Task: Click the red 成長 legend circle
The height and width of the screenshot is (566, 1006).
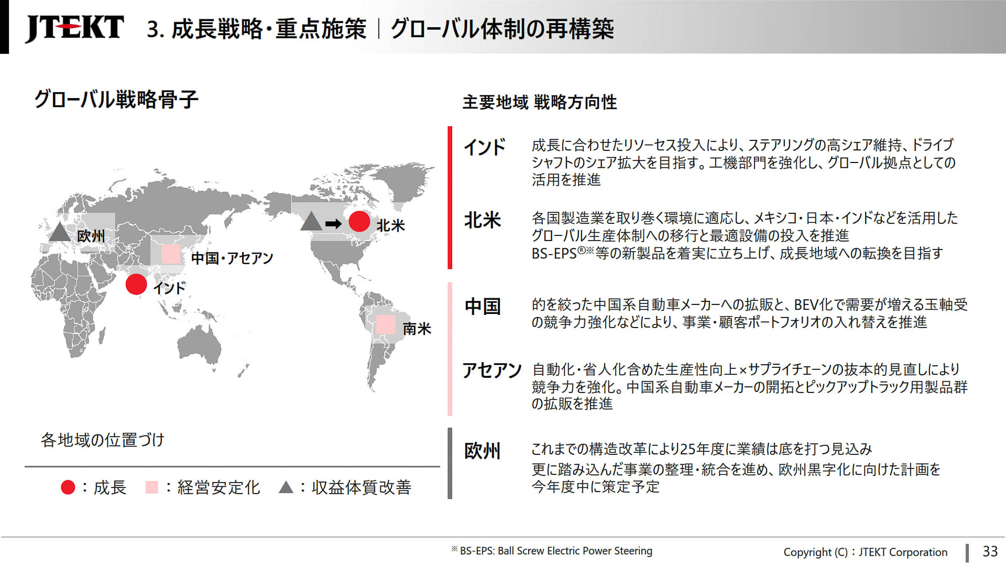Action: 68,487
